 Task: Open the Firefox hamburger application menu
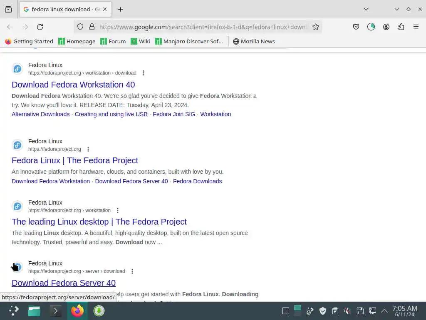(x=416, y=27)
